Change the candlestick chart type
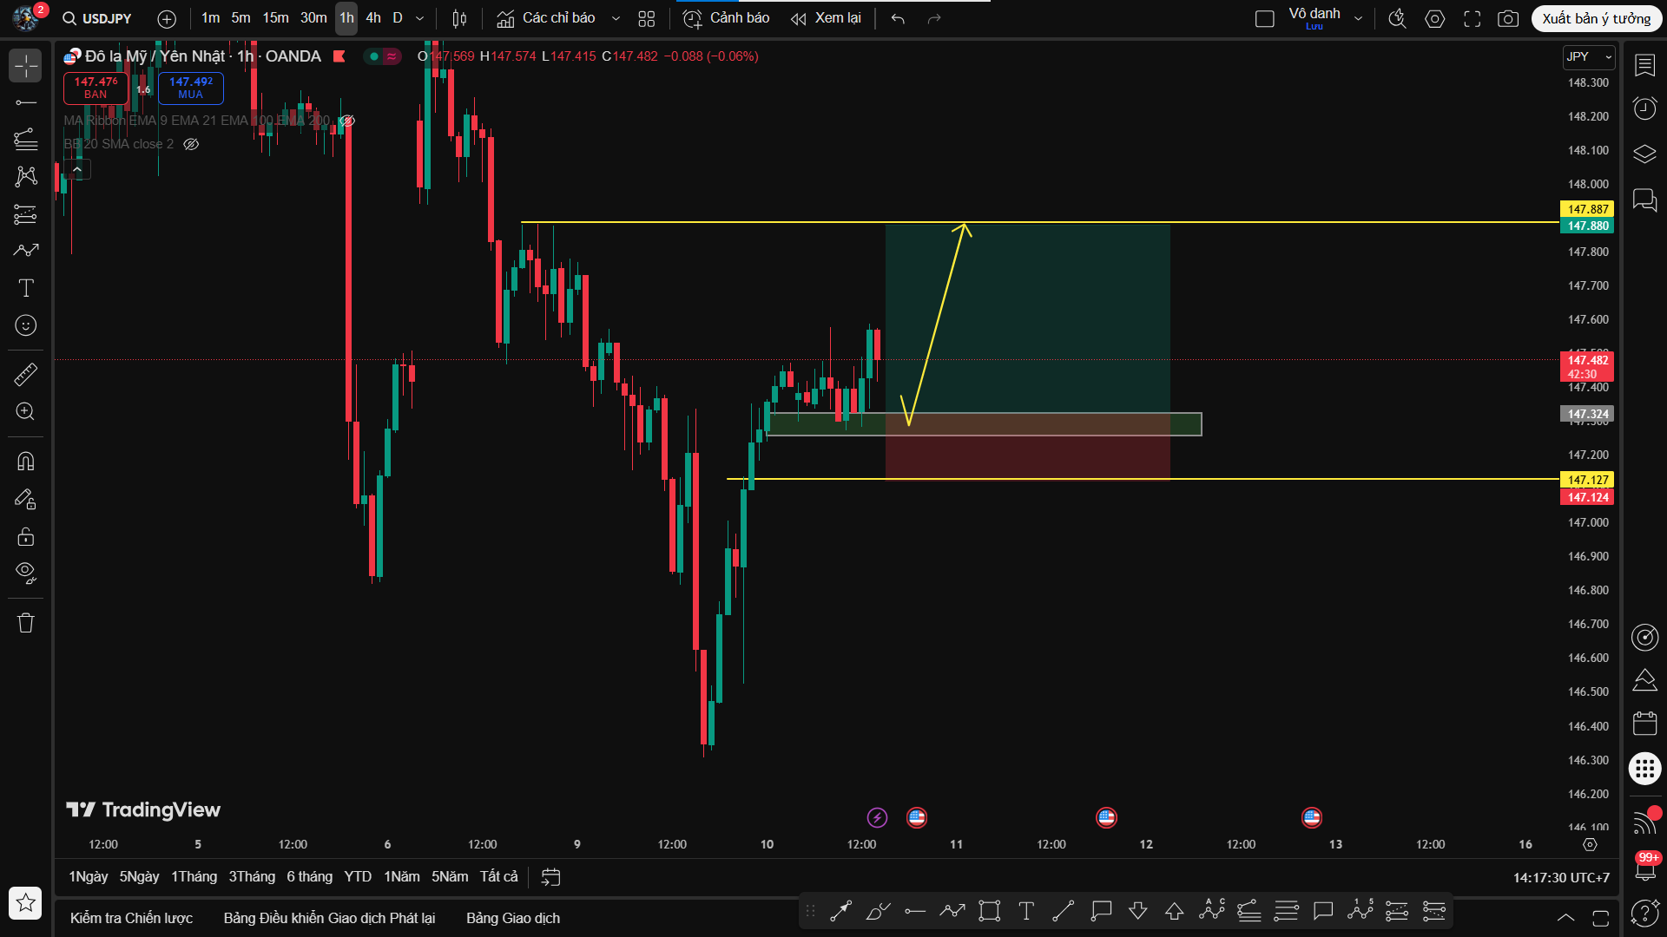The width and height of the screenshot is (1667, 937). (x=459, y=18)
